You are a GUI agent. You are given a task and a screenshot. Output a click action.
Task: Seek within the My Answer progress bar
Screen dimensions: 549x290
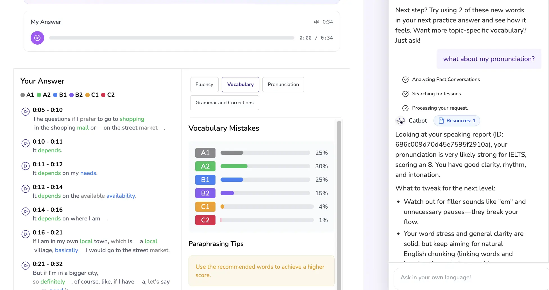[172, 38]
